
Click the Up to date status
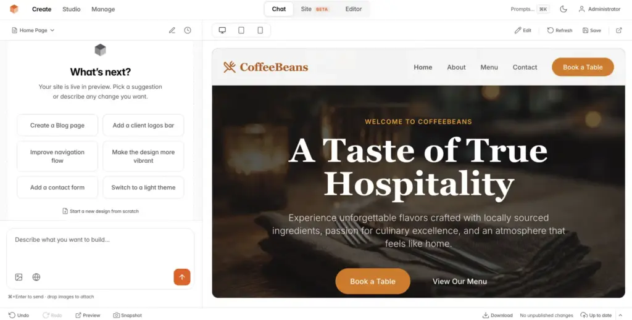tap(596, 315)
